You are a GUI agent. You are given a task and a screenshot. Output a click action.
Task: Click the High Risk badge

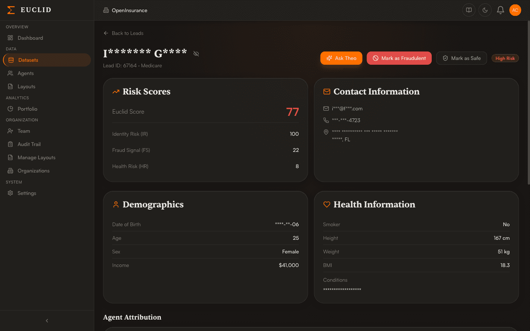tap(505, 58)
